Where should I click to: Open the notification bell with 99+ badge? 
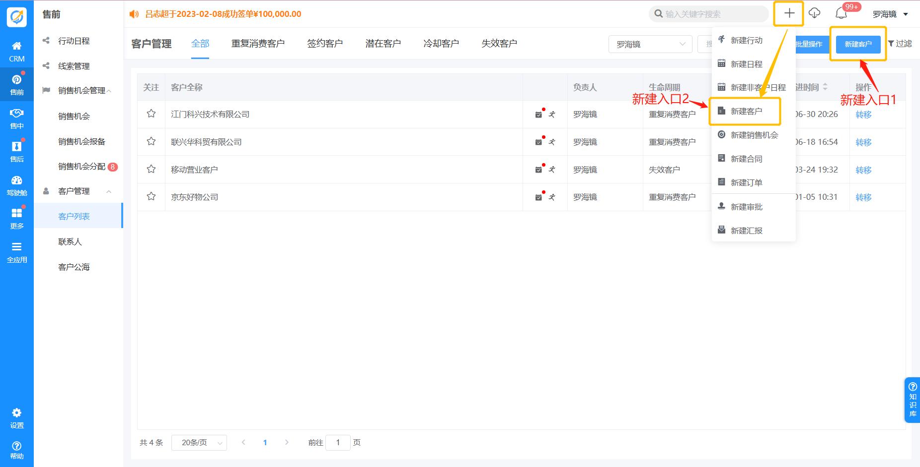click(x=841, y=13)
